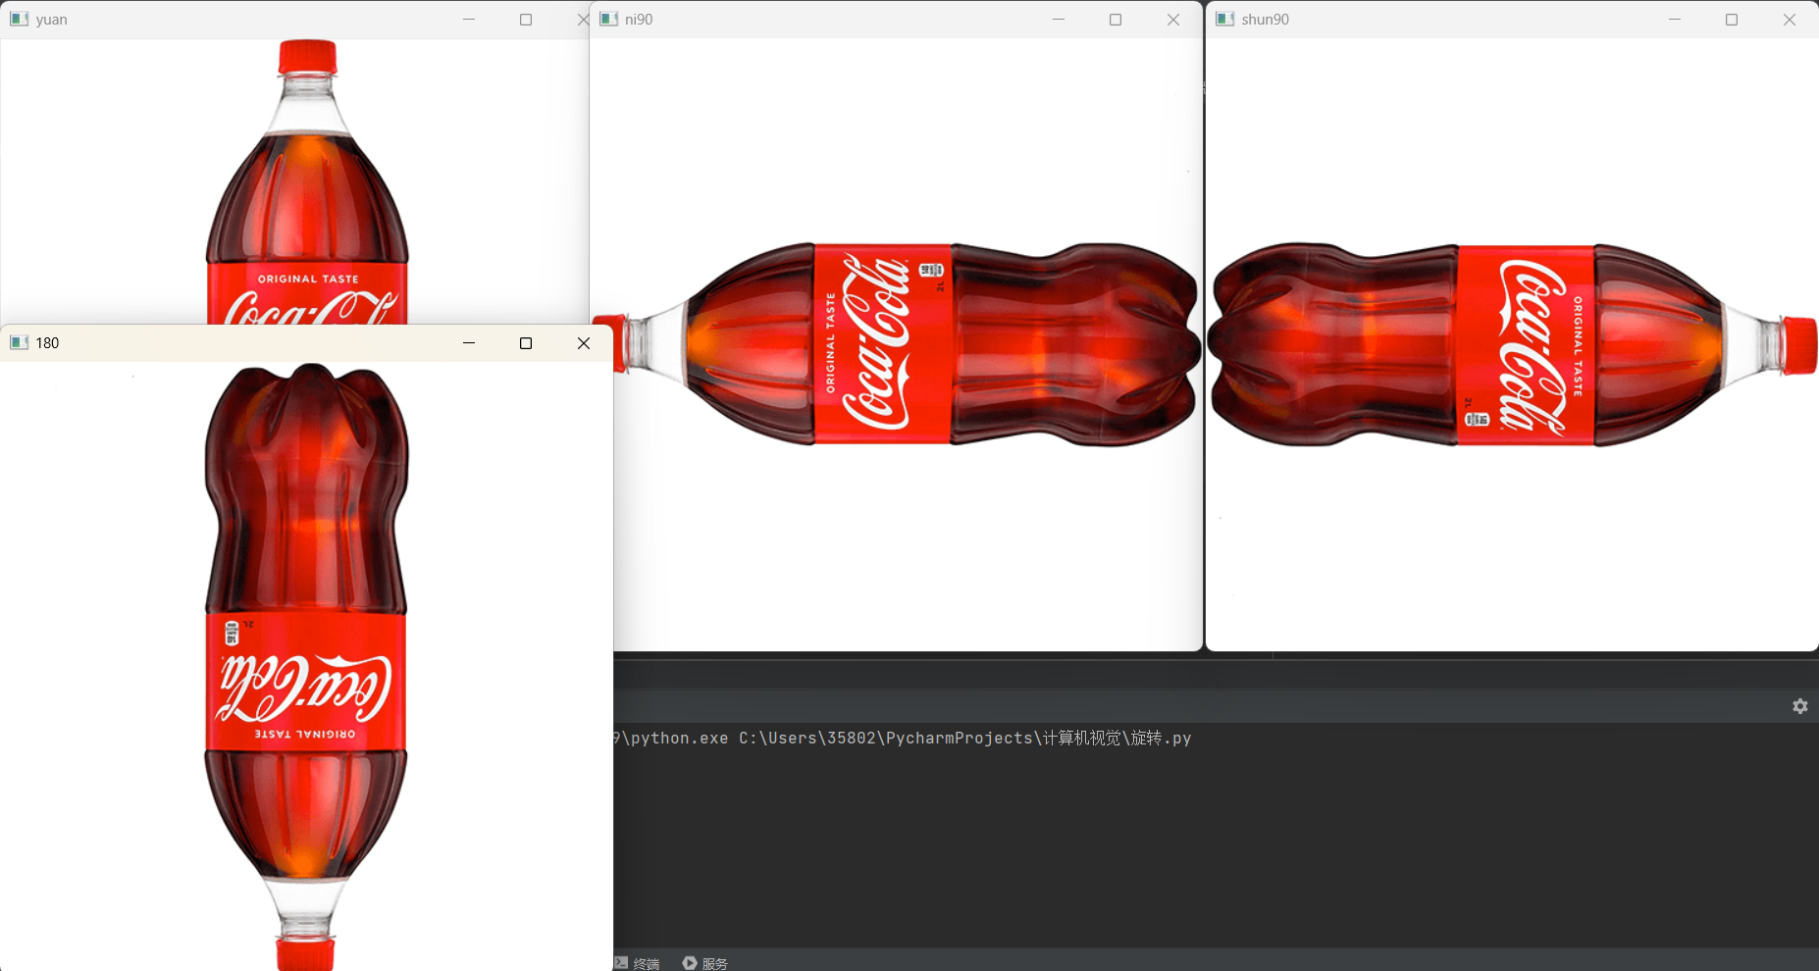The image size is (1819, 971).
Task: Maximize the yuan window
Action: point(526,20)
